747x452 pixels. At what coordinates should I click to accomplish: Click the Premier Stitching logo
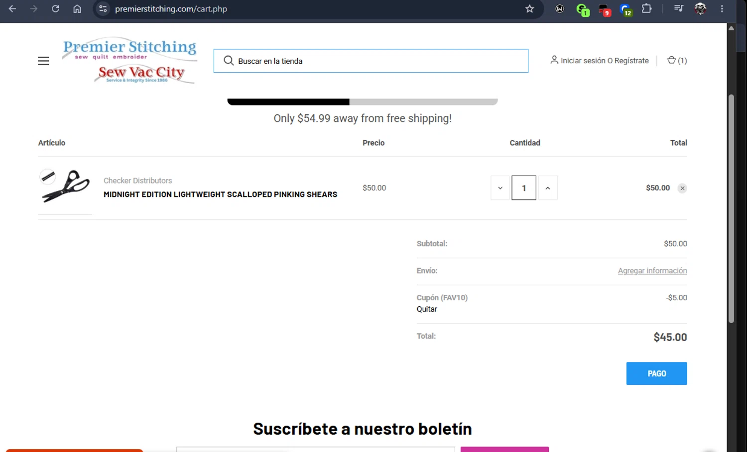pos(129,48)
